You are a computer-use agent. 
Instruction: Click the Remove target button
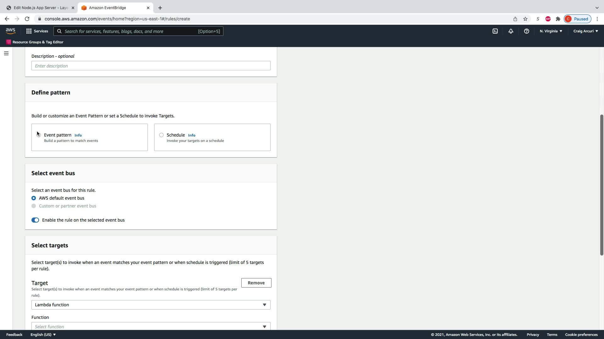point(256,283)
